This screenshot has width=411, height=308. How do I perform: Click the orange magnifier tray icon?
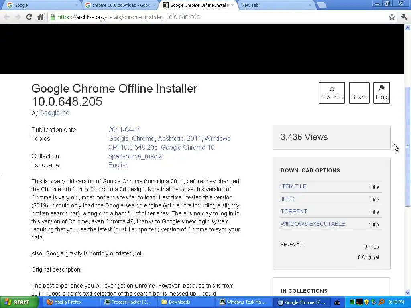click(x=381, y=302)
